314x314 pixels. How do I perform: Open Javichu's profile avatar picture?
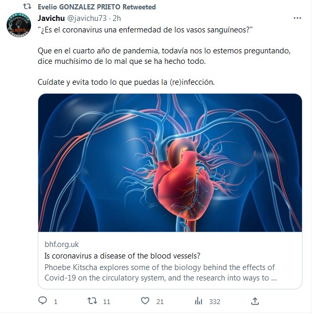[x=19, y=25]
